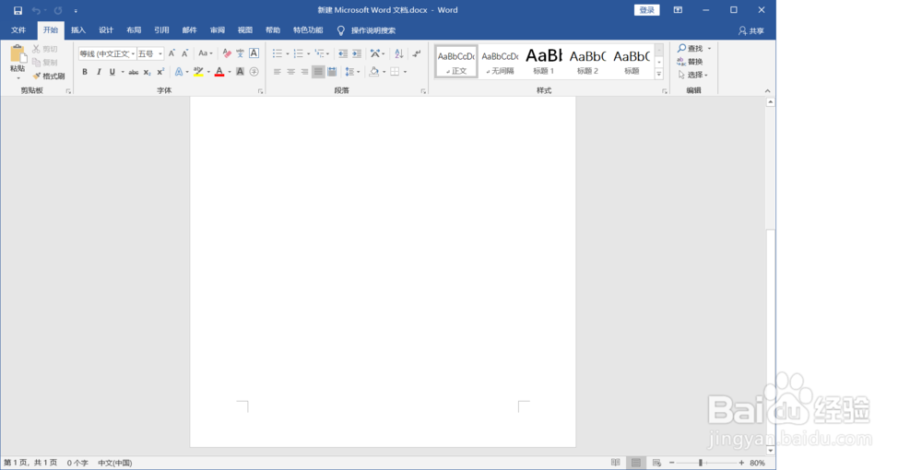Click the Text Effects glowing A icon

(179, 72)
